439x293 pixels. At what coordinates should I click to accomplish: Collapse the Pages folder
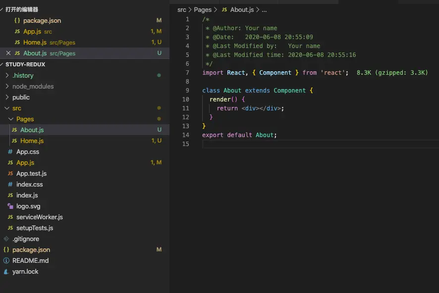[x=11, y=119]
